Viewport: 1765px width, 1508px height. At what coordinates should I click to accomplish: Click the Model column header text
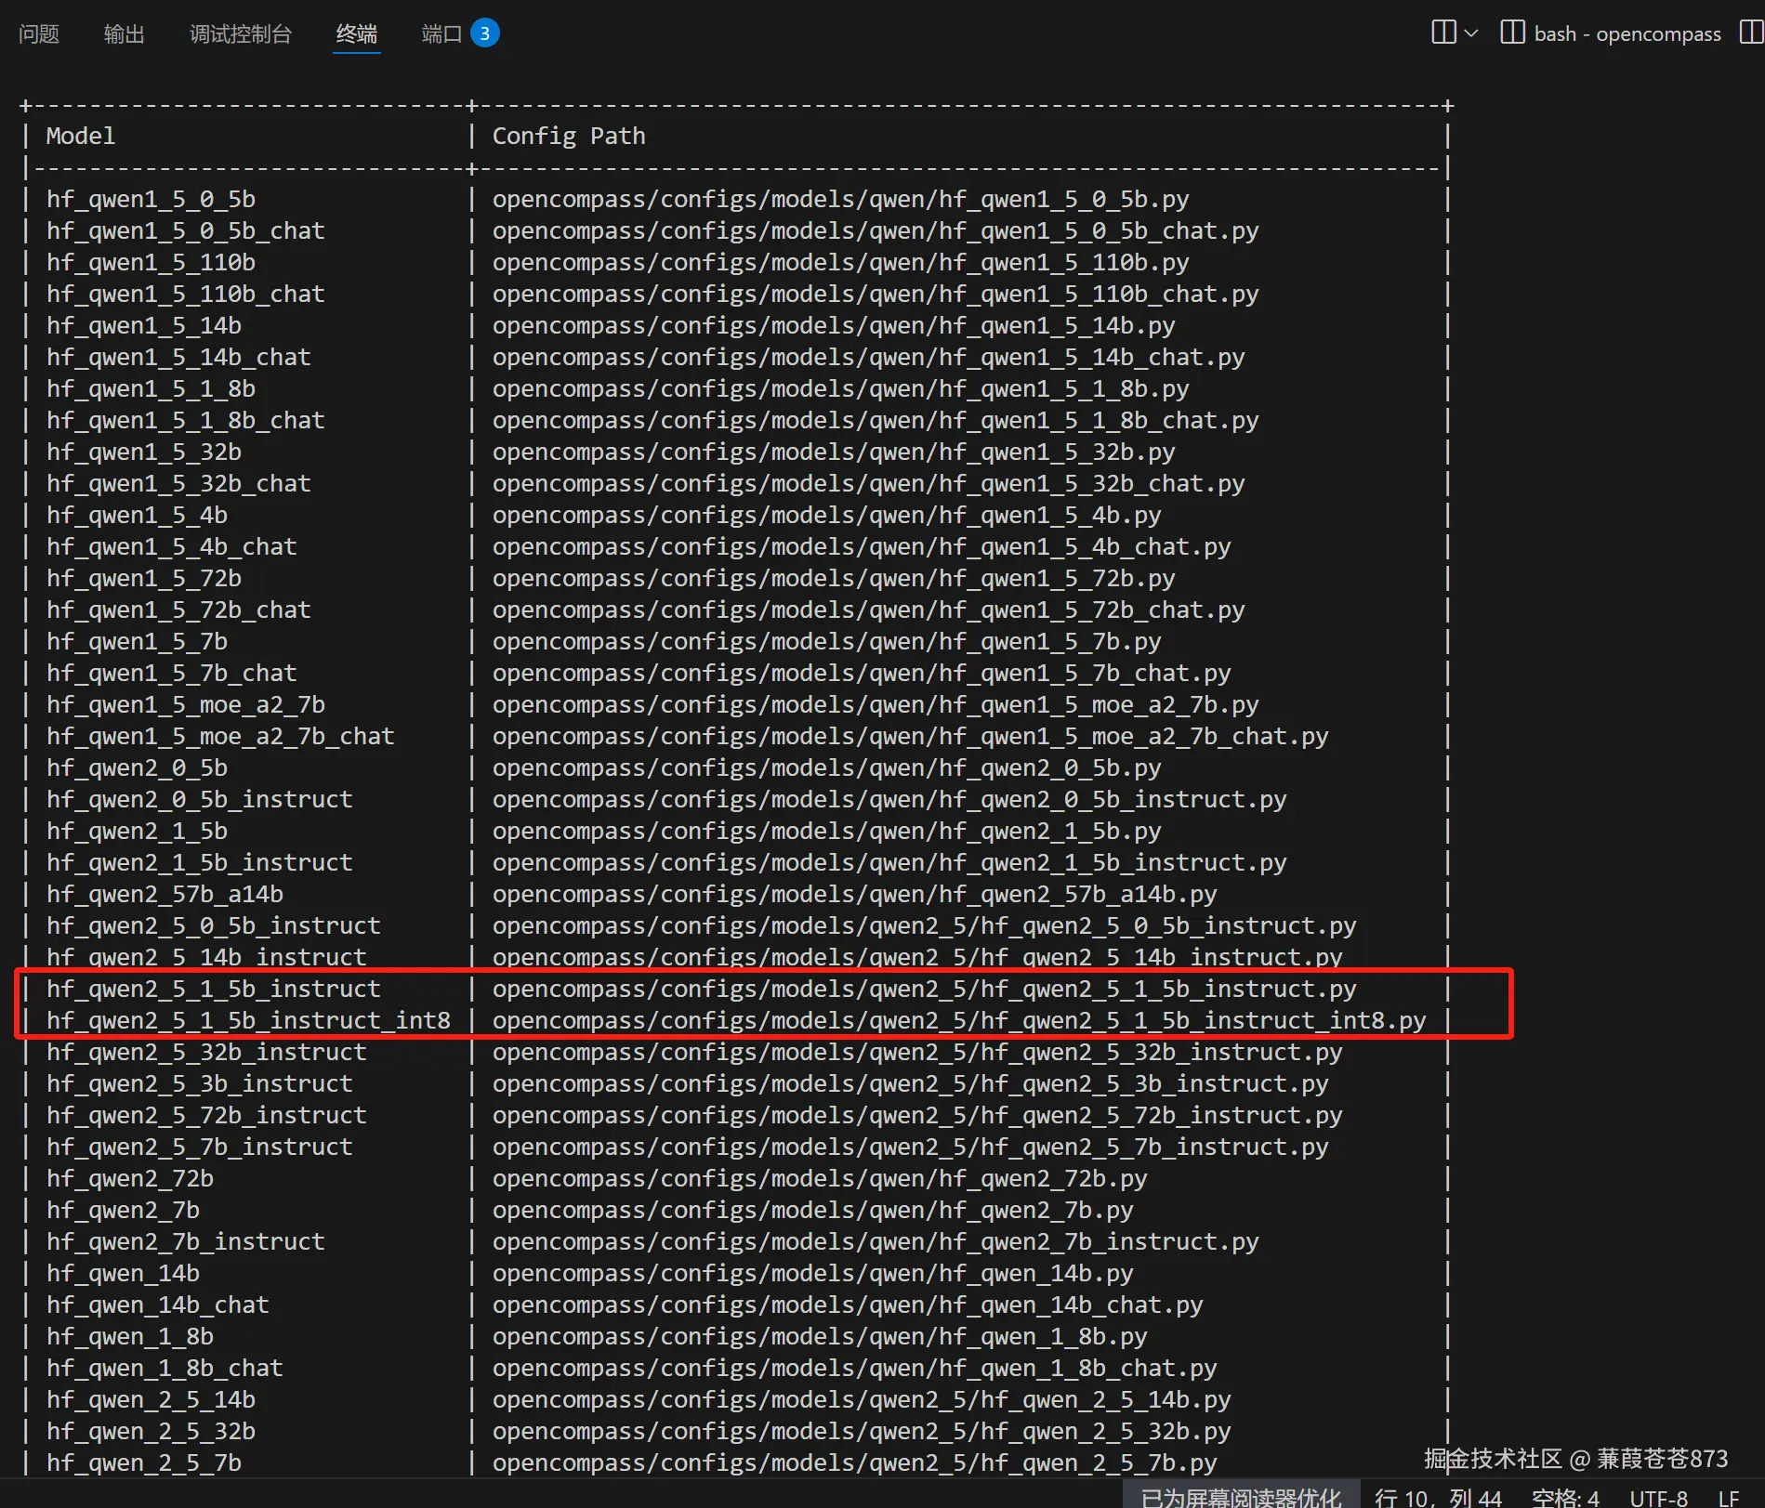(81, 136)
